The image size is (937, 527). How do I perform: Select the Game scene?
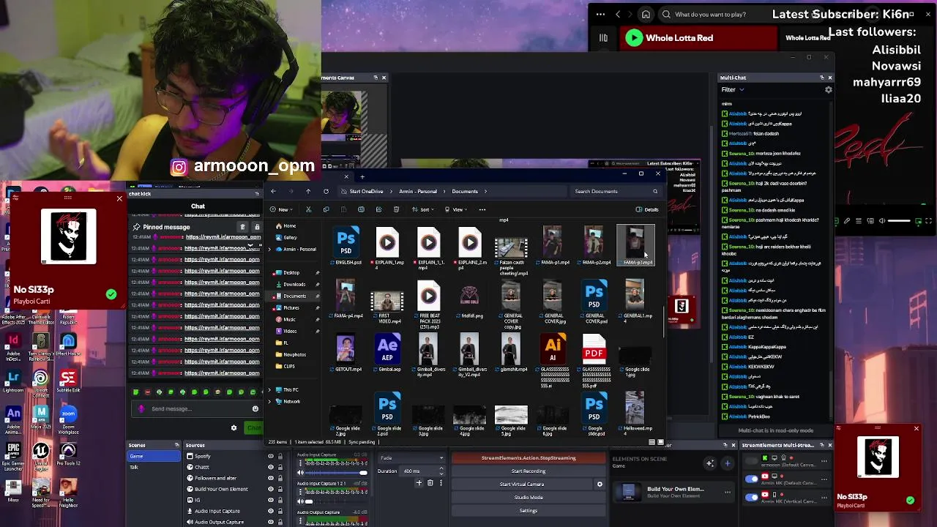(x=154, y=456)
